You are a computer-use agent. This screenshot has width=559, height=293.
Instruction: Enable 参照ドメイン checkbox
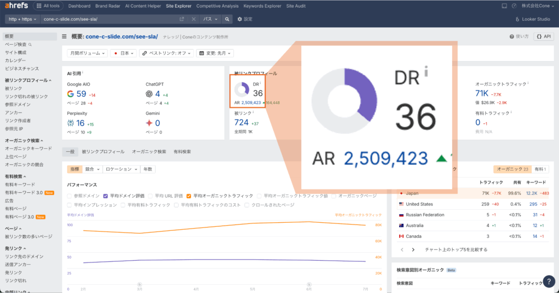(69, 196)
